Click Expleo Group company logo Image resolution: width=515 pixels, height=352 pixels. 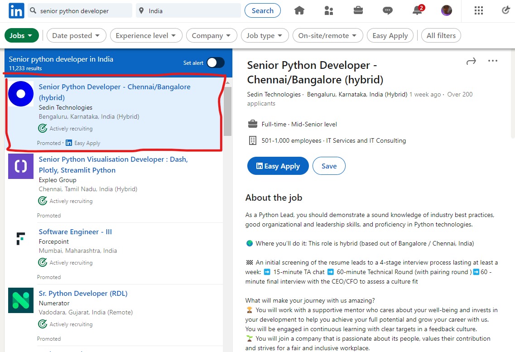[21, 166]
